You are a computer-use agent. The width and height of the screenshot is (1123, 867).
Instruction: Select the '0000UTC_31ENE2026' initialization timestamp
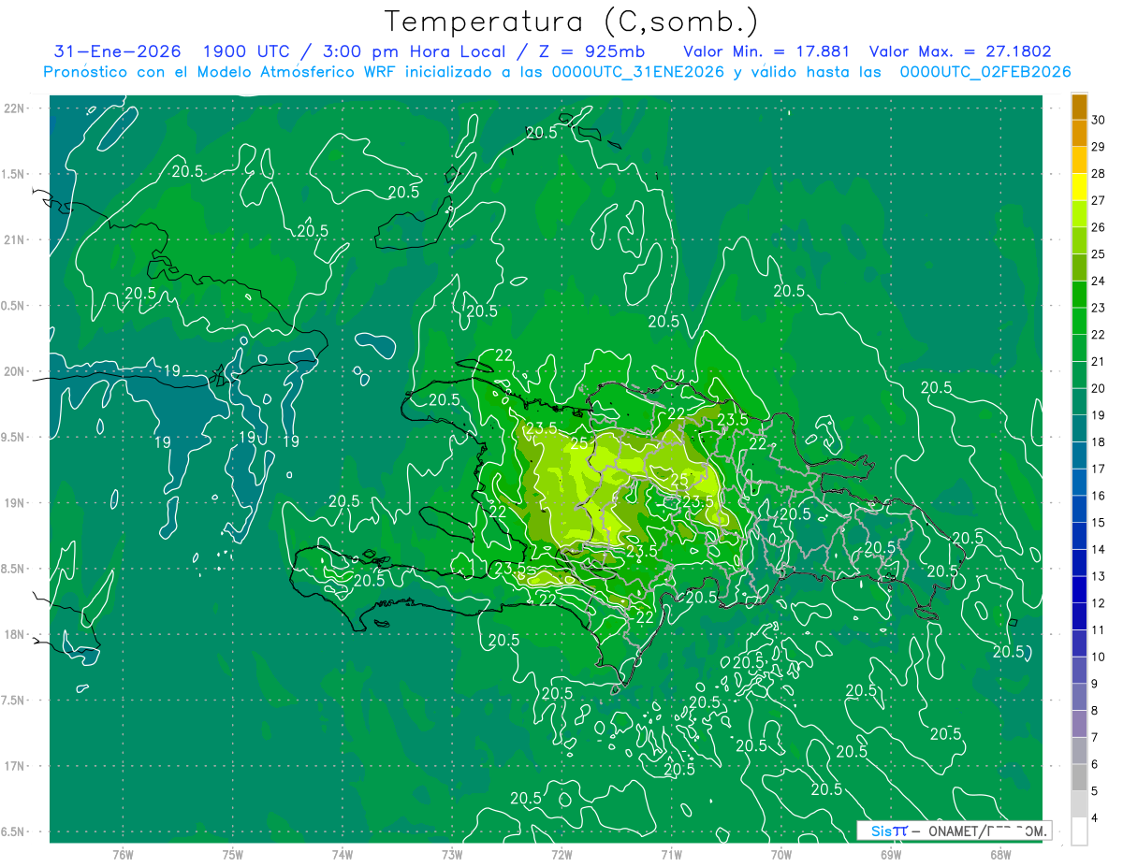(x=638, y=72)
